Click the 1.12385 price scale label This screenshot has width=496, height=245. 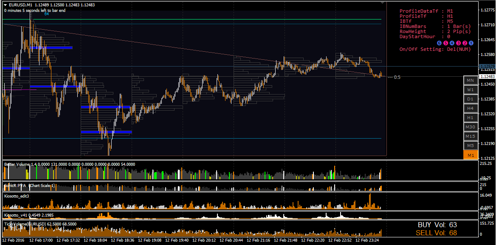click(x=487, y=99)
